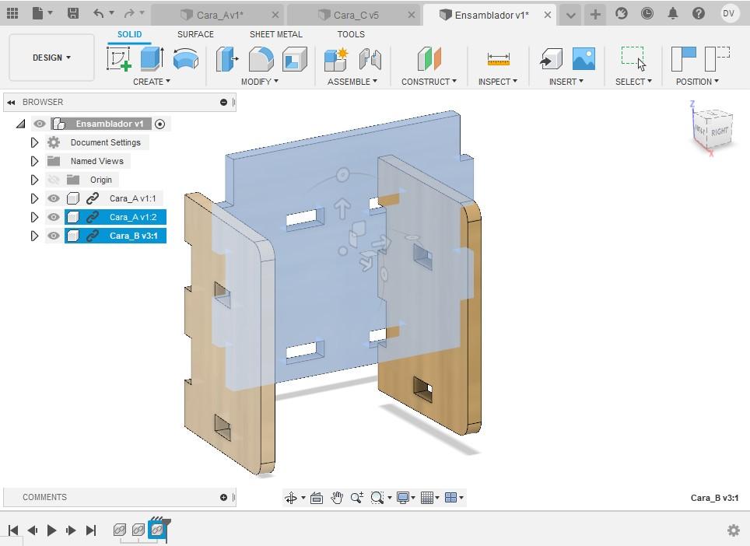Viewport: 750px width, 546px height.
Task: Click the window Select tool icon
Action: (x=633, y=59)
